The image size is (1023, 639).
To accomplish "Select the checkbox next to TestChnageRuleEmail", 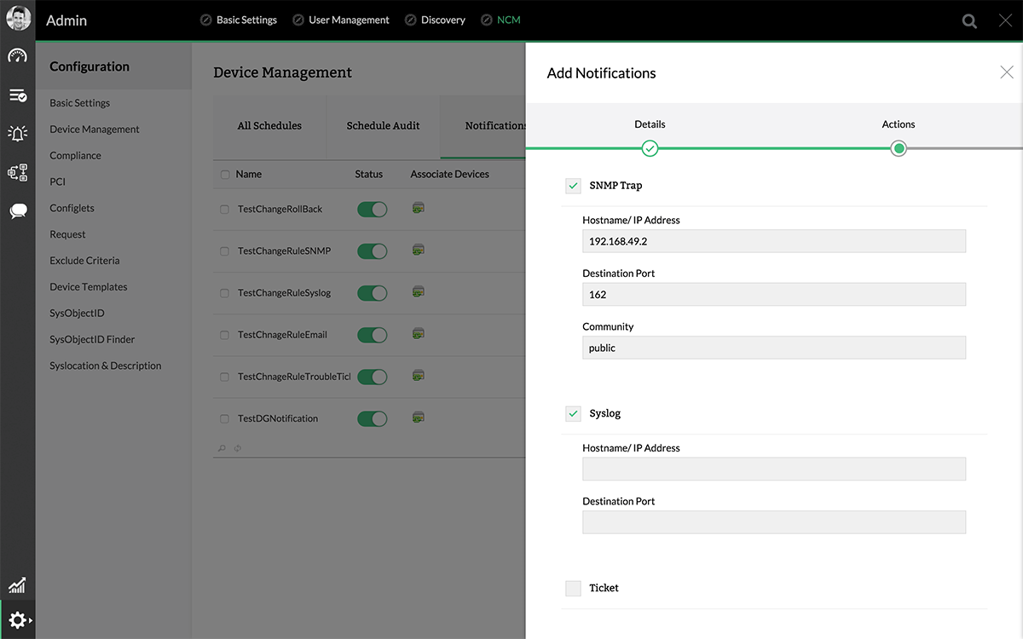I will tap(224, 334).
